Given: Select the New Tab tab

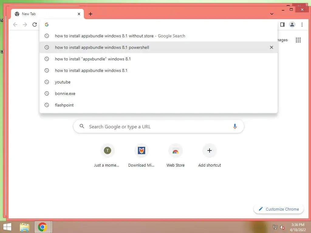Looking at the screenshot, I should (47, 14).
